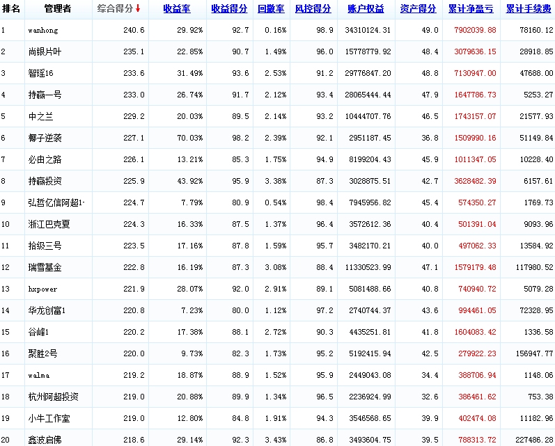This screenshot has width=555, height=446.
Task: Select manager 拾级三号
Action: (45, 246)
